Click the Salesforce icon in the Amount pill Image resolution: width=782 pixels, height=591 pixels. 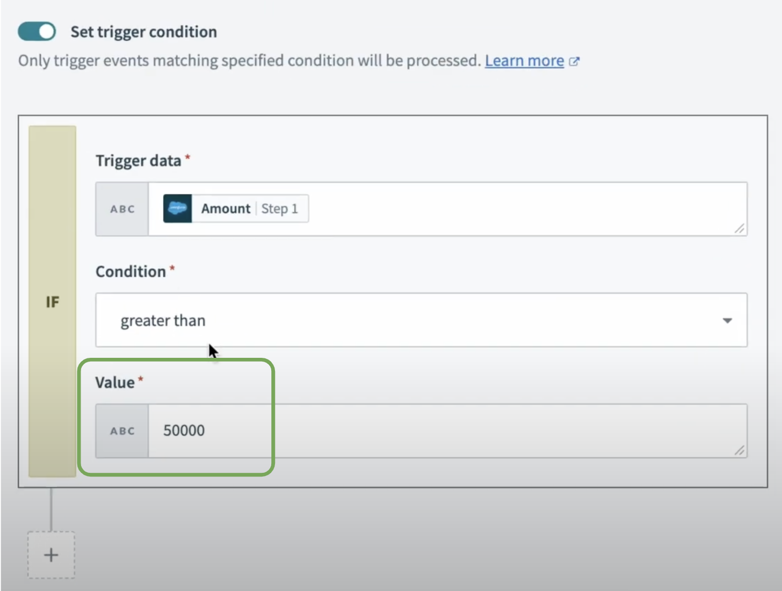pyautogui.click(x=177, y=208)
